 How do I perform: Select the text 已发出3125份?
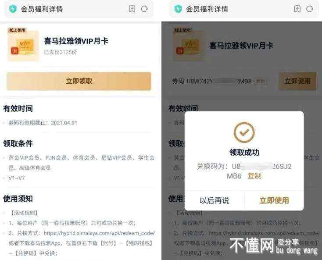[60, 52]
